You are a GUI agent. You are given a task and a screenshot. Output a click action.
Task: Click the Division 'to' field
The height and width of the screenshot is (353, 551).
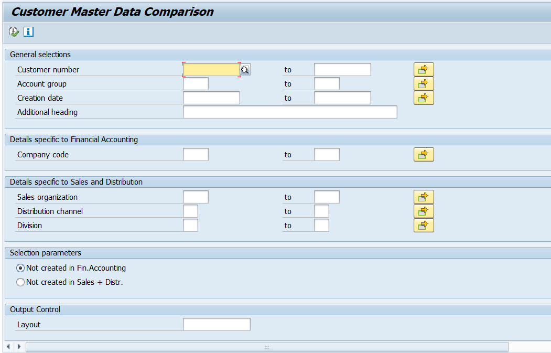(x=321, y=225)
